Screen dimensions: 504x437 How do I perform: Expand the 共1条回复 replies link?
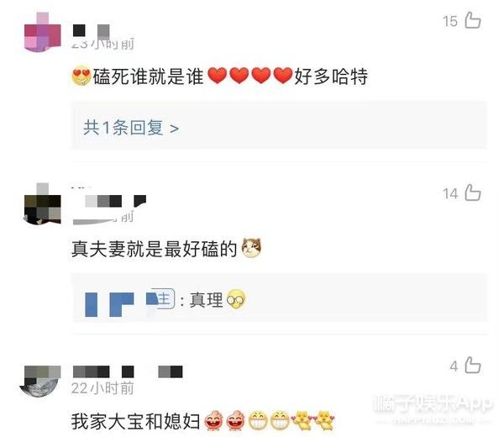(x=131, y=128)
